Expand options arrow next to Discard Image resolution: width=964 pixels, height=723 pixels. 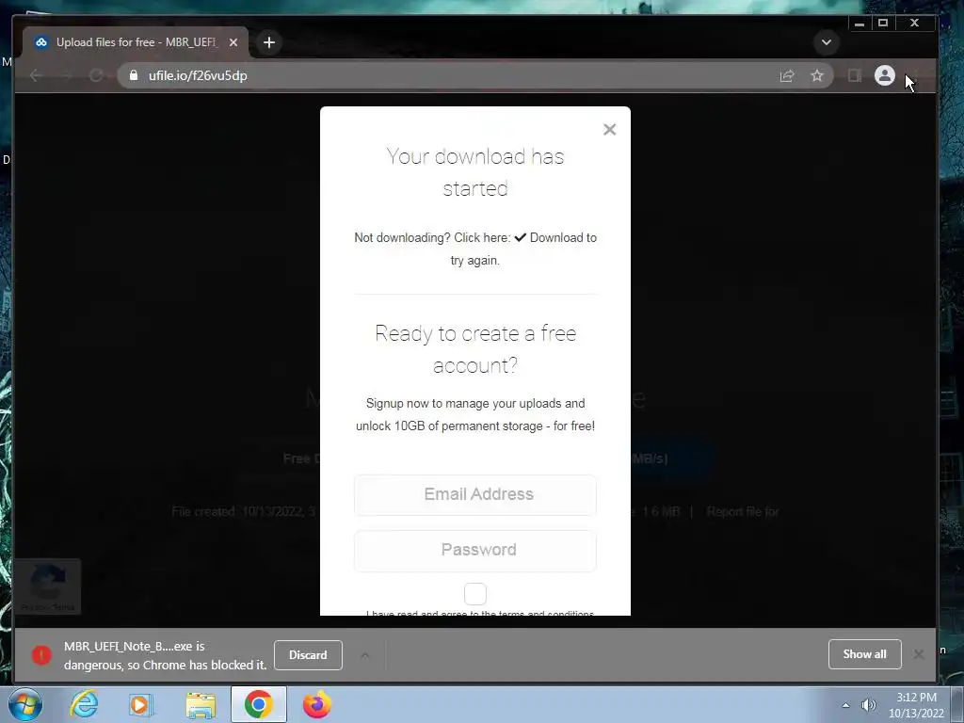364,655
